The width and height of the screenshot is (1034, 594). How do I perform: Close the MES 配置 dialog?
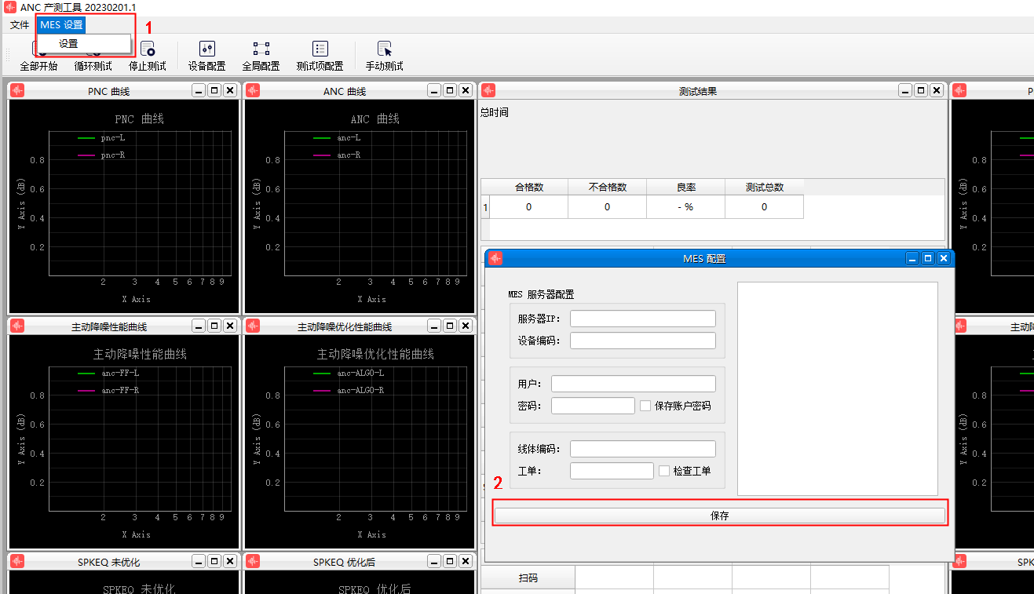(x=944, y=258)
